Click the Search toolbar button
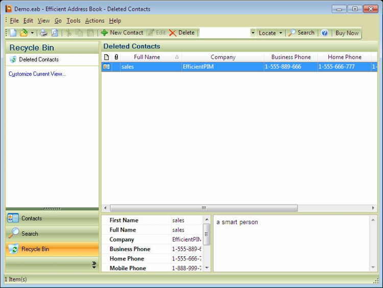The width and height of the screenshot is (383, 288). 301,33
